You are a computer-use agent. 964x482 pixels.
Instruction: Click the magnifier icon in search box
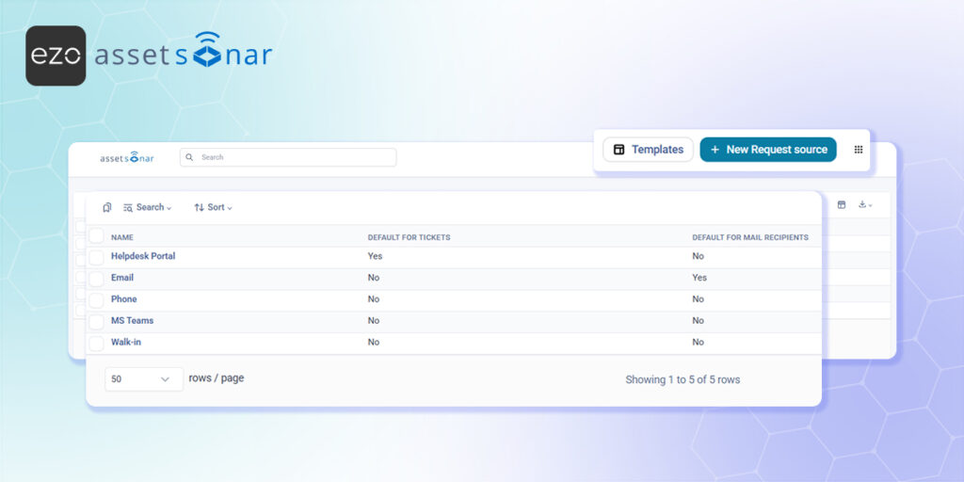point(189,157)
